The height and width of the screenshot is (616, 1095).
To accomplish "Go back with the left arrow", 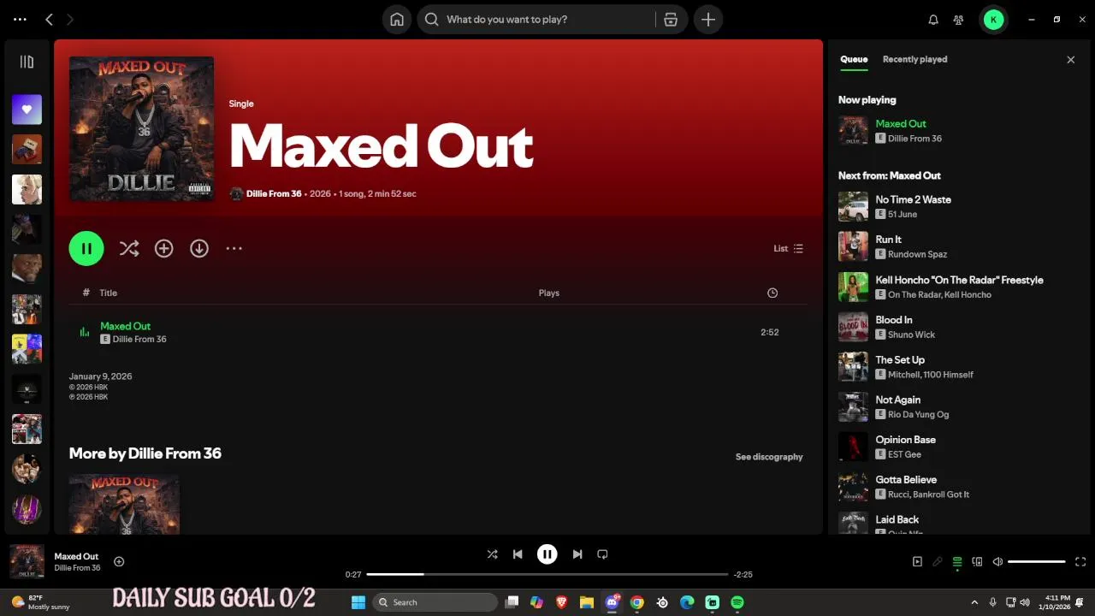I will [49, 19].
